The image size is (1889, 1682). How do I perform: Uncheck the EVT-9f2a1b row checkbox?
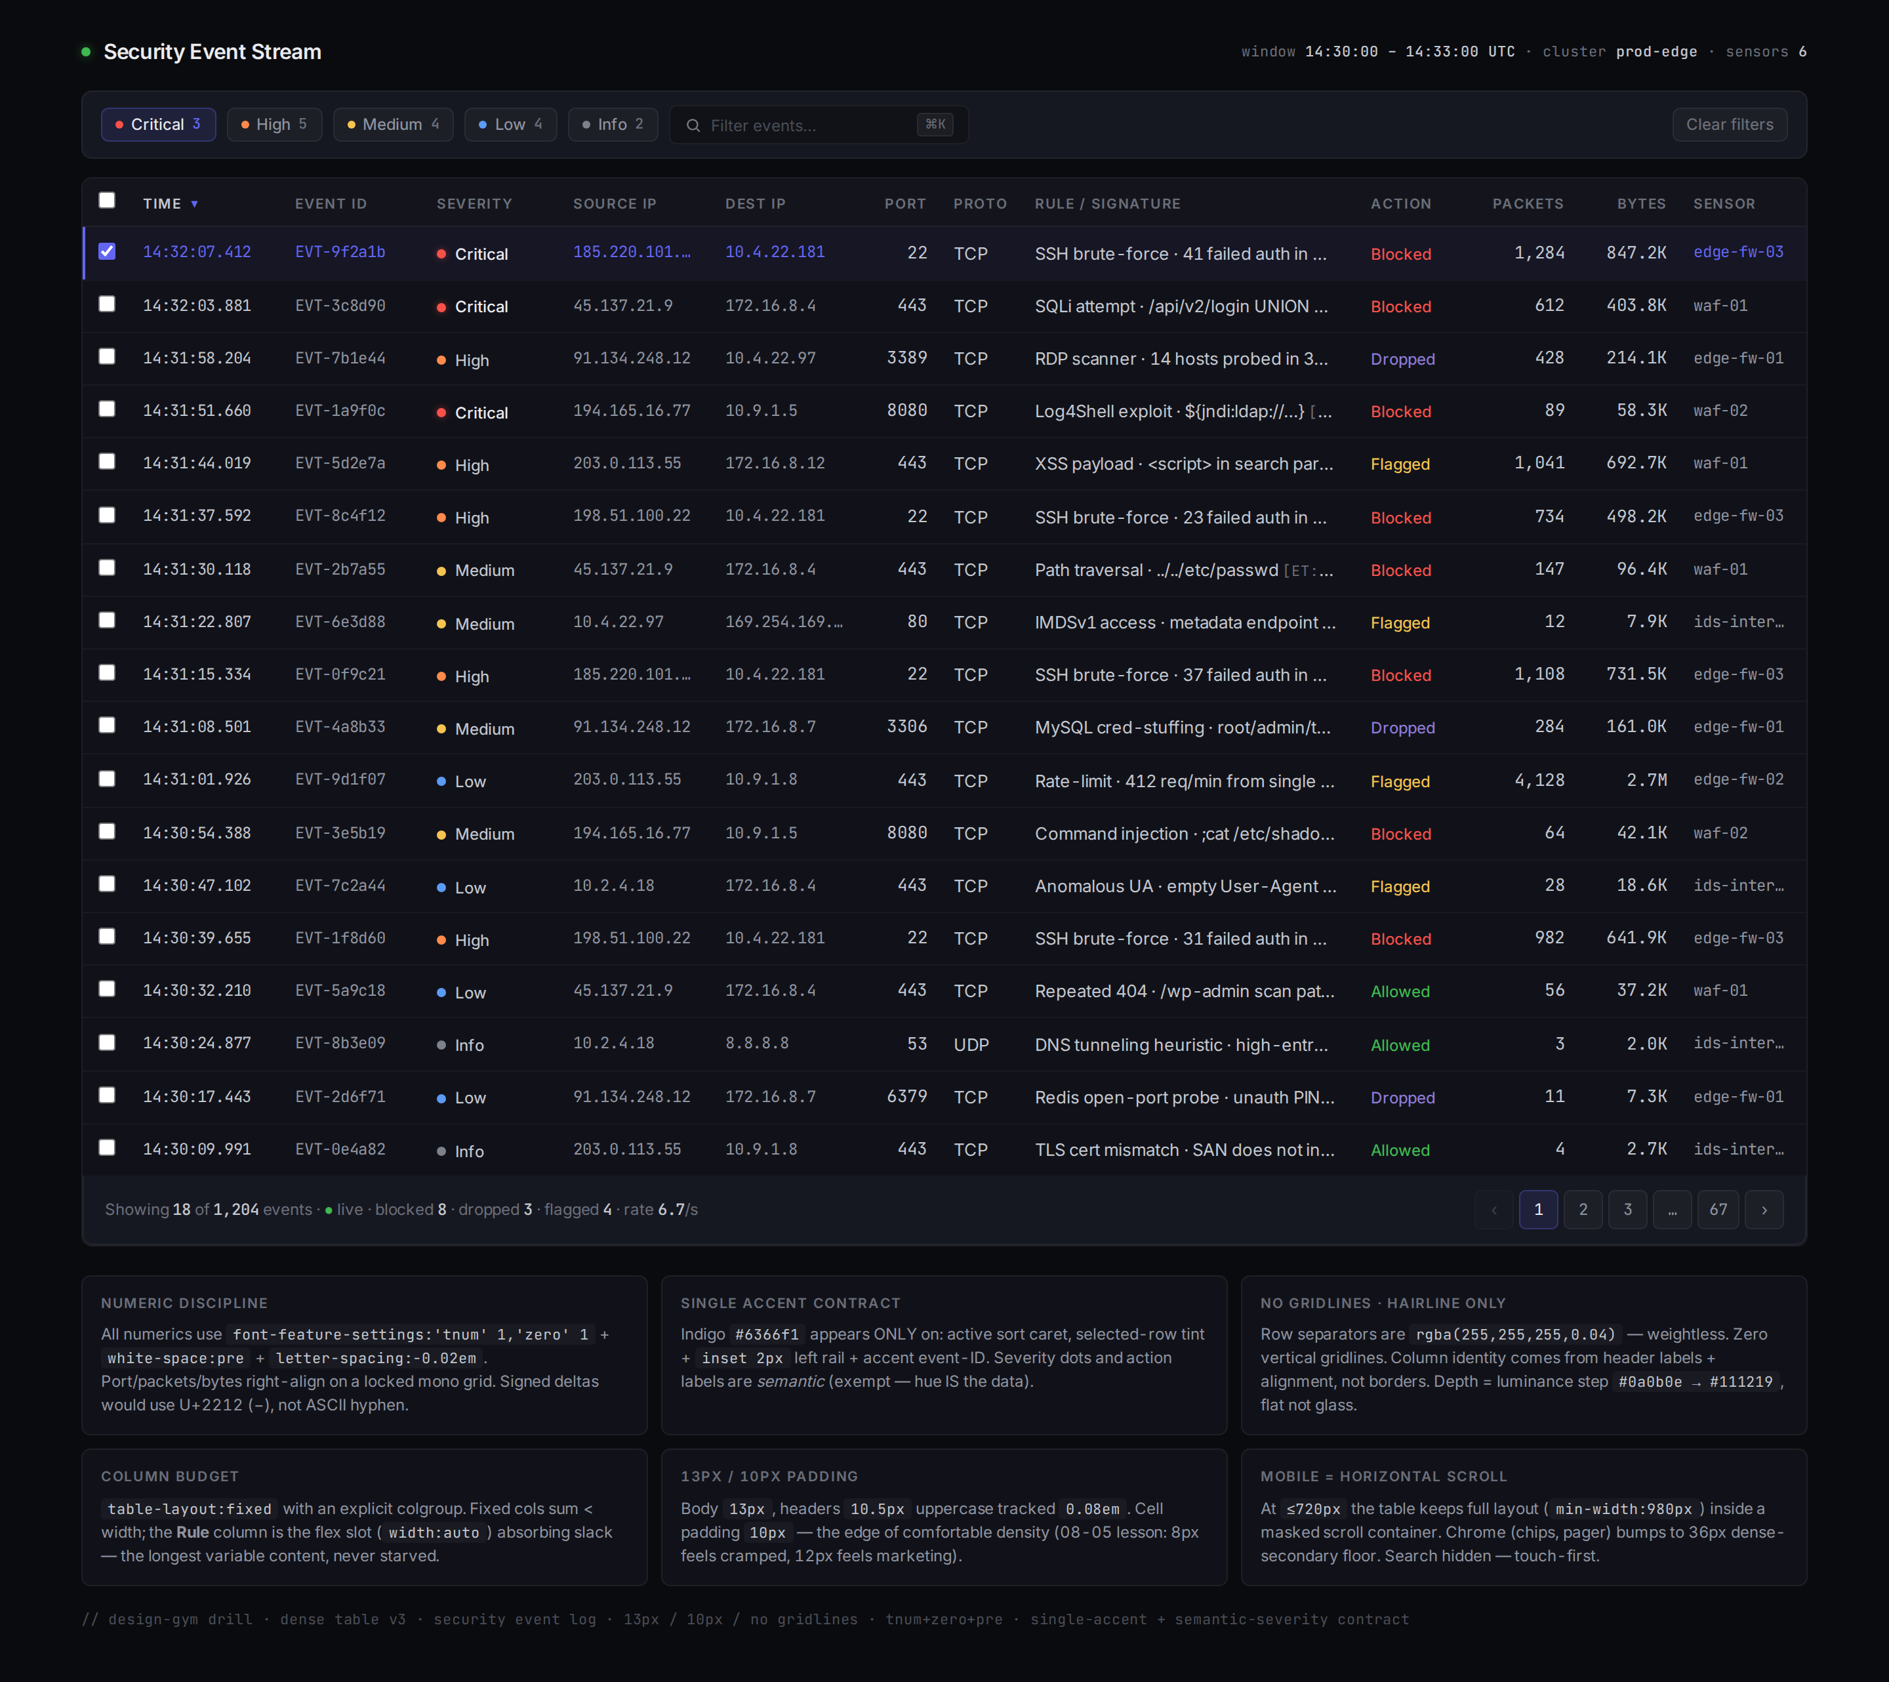(x=107, y=251)
